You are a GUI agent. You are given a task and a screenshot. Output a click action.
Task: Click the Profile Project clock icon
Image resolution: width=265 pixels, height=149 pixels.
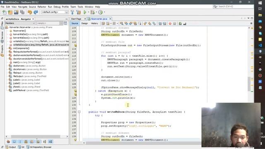click(101, 12)
